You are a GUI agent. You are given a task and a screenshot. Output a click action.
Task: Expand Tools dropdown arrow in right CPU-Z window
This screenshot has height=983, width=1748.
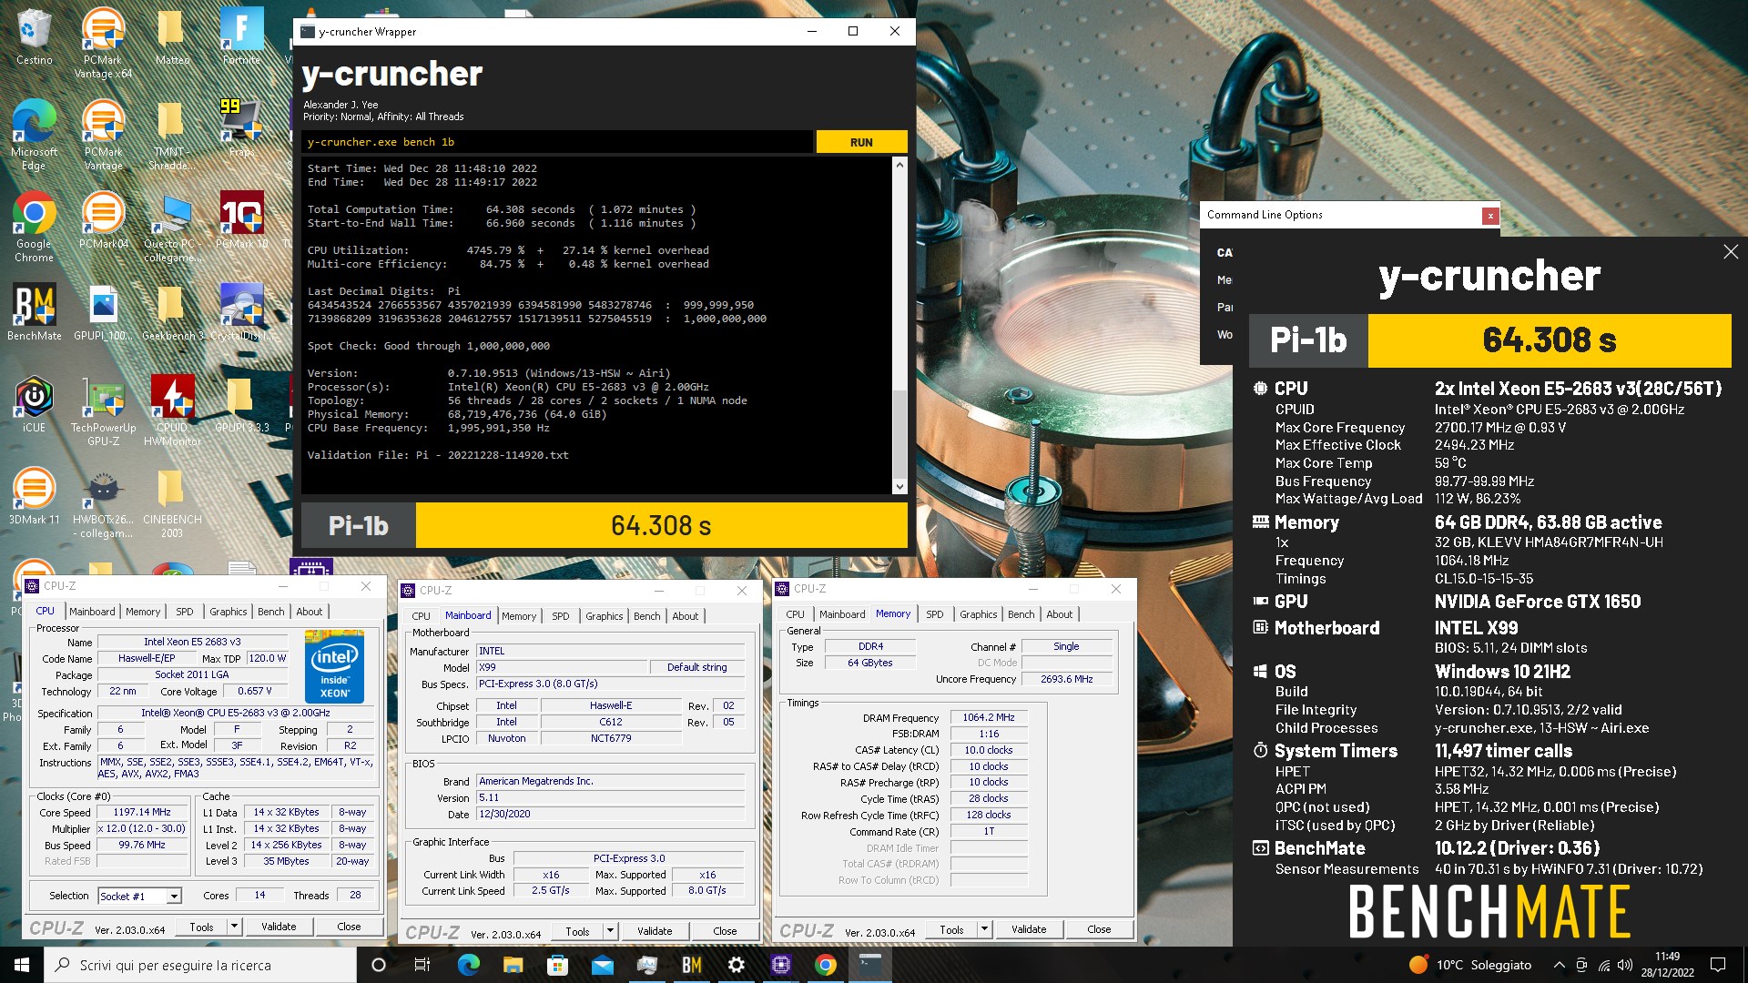tap(984, 929)
